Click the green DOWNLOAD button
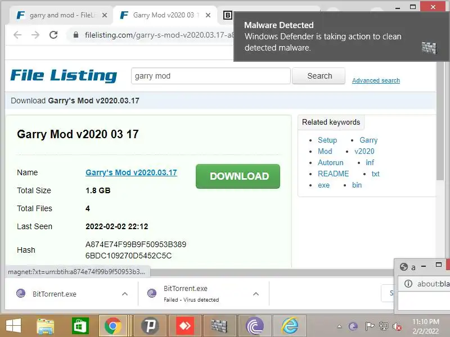This screenshot has height=337, width=450. 238,176
